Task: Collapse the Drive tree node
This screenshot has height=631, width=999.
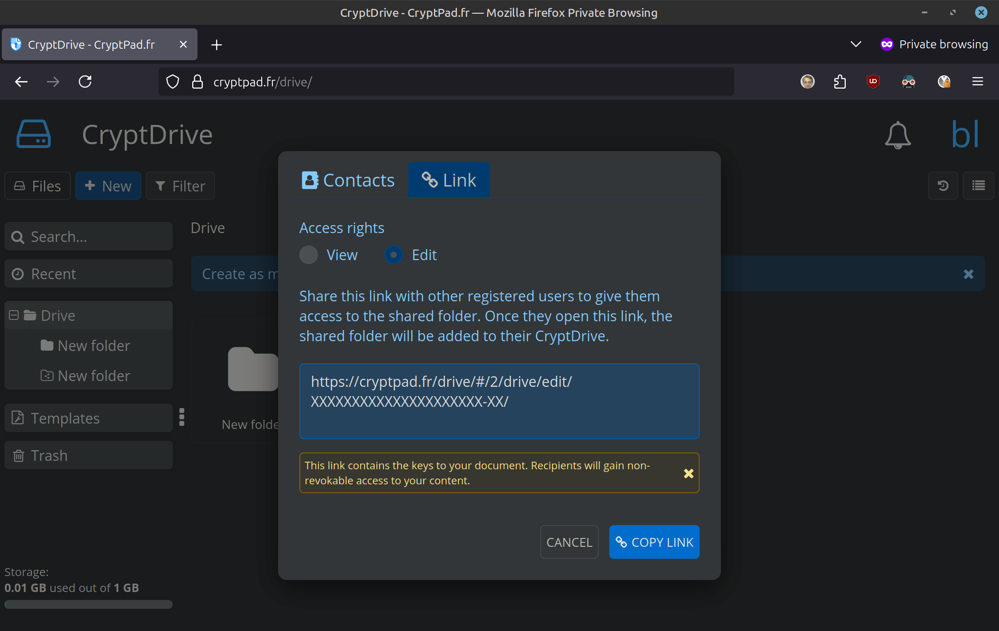Action: coord(14,315)
